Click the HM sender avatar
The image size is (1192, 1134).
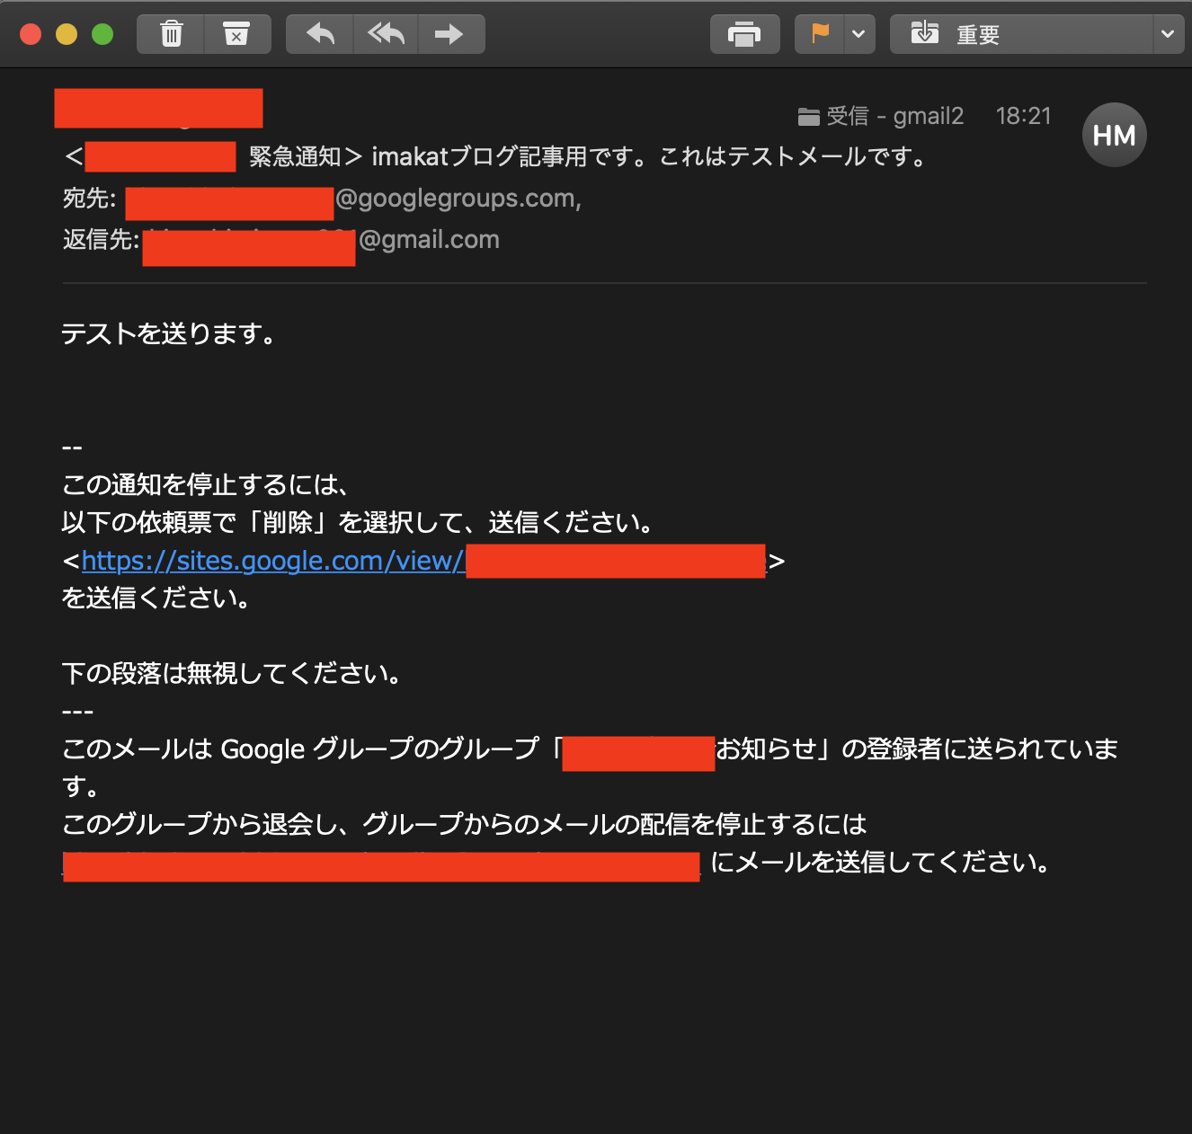click(1114, 135)
